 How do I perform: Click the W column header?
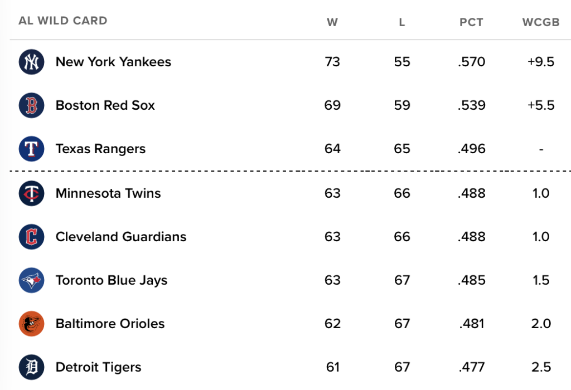332,22
